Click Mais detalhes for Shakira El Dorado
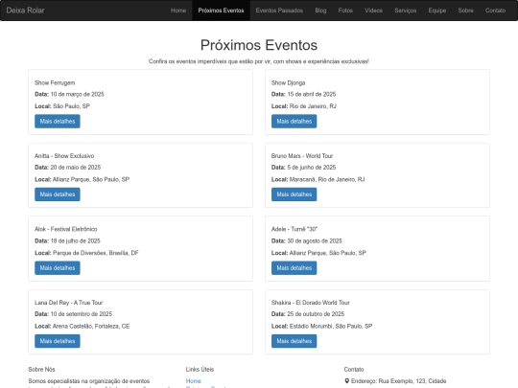This screenshot has width=518, height=388. point(294,341)
